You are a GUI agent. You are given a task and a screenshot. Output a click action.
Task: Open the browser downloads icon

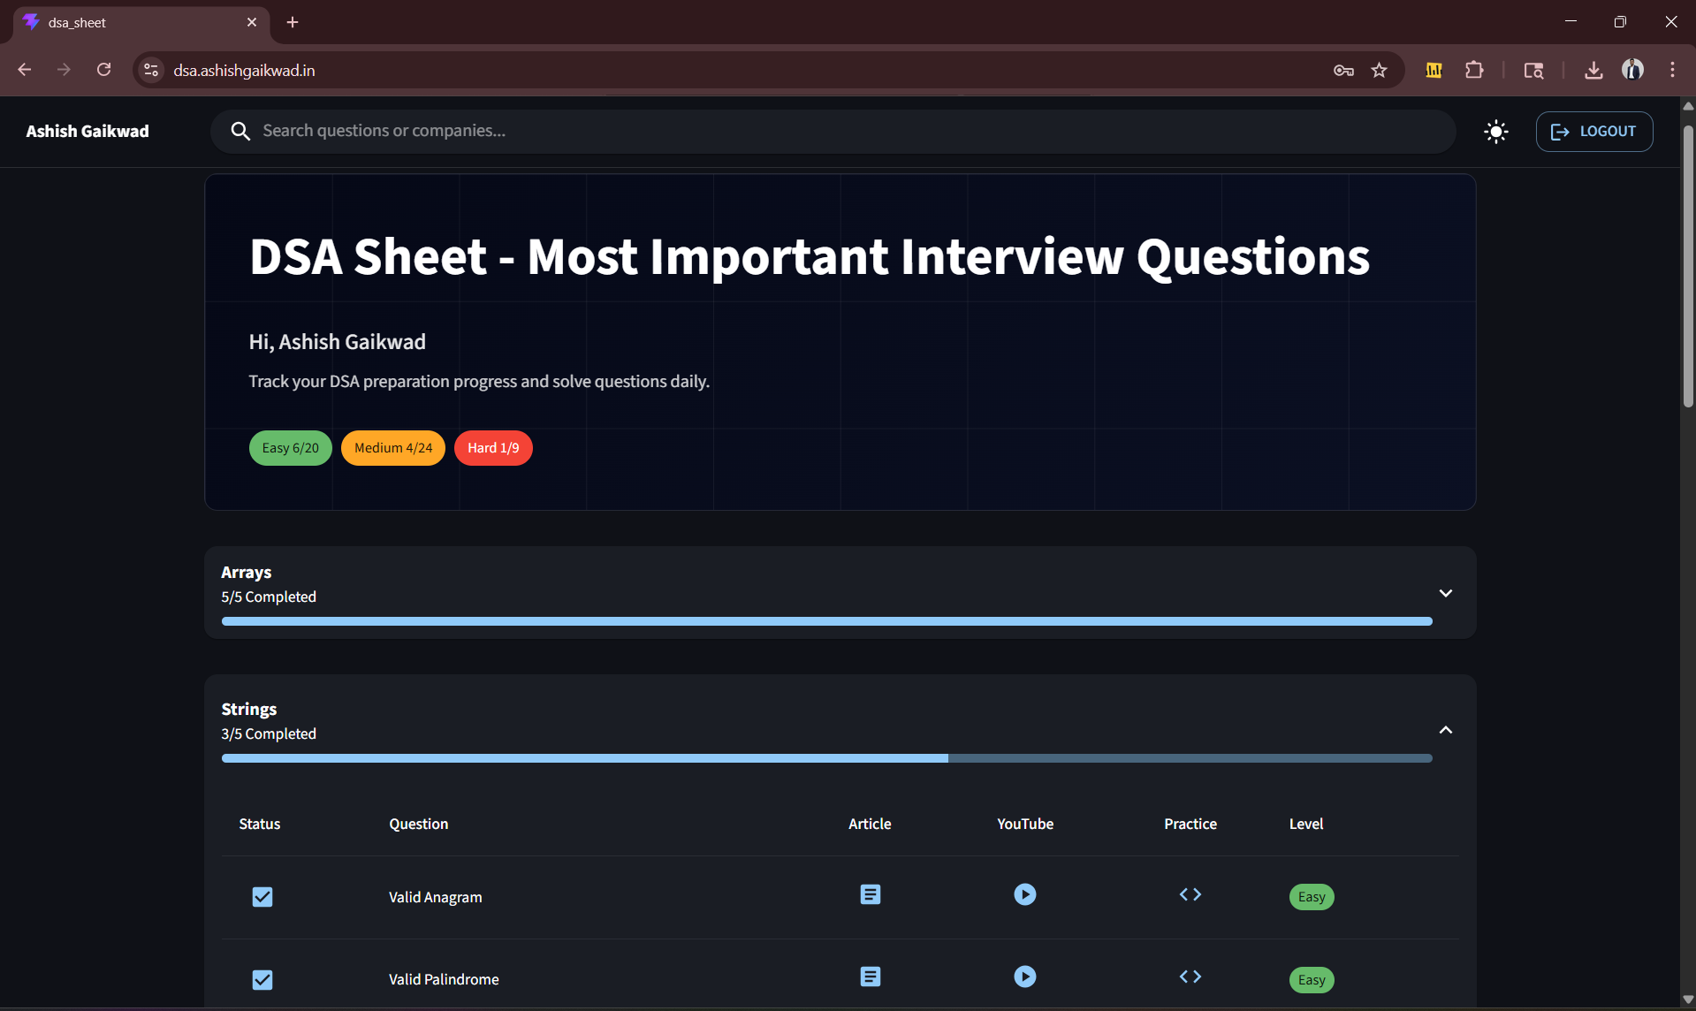[x=1593, y=70]
